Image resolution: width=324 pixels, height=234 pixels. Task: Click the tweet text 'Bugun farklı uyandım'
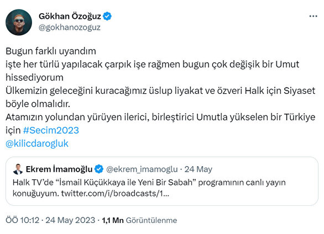click(x=51, y=51)
